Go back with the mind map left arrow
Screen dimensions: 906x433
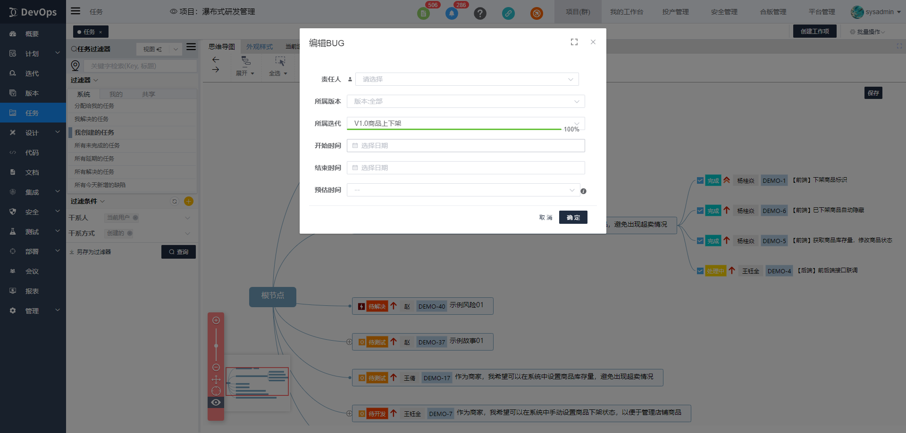216,59
